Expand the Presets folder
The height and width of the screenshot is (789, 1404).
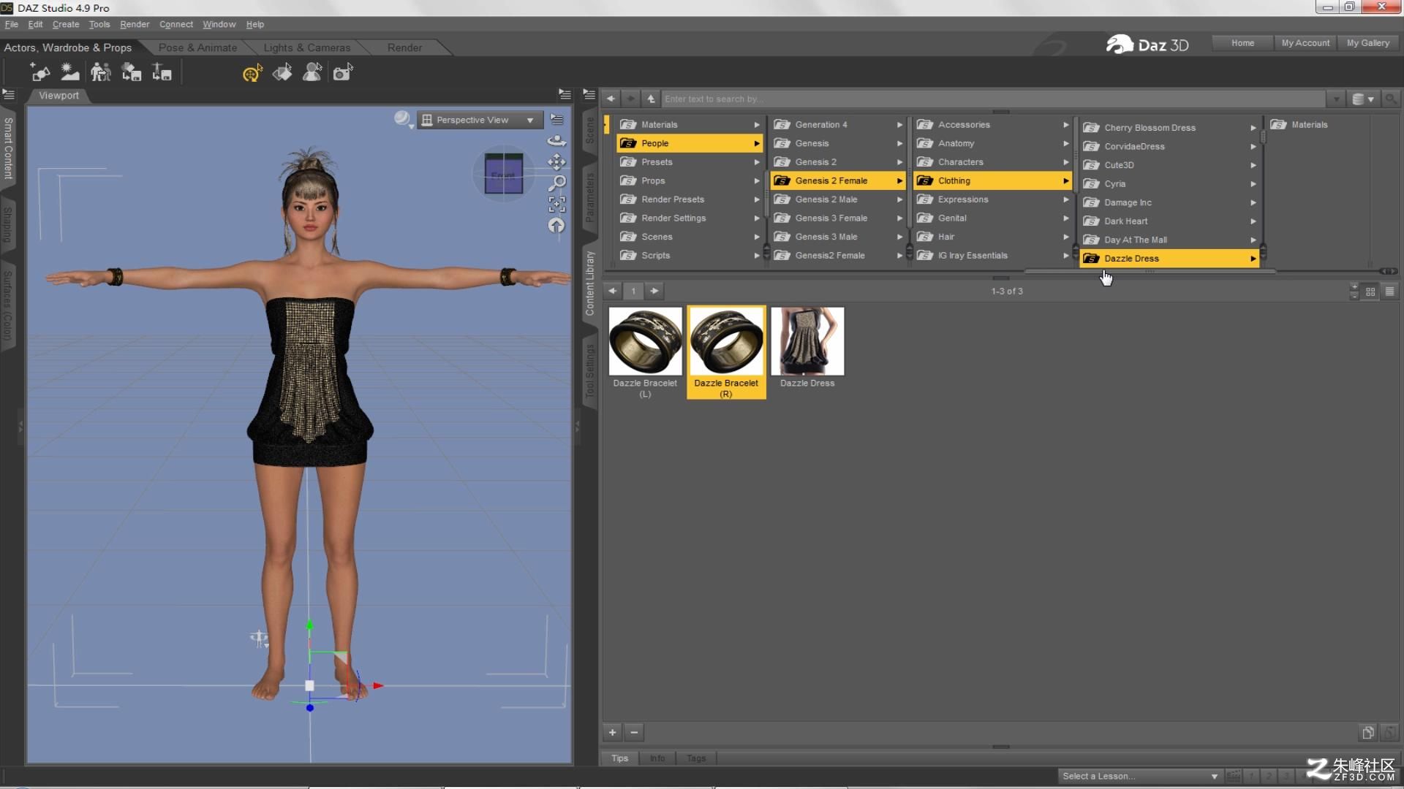pos(757,162)
